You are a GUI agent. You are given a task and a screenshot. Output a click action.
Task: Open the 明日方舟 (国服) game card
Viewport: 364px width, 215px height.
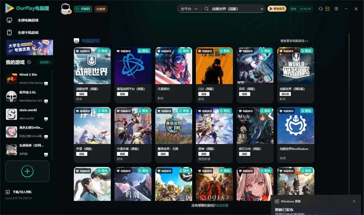coord(255,135)
